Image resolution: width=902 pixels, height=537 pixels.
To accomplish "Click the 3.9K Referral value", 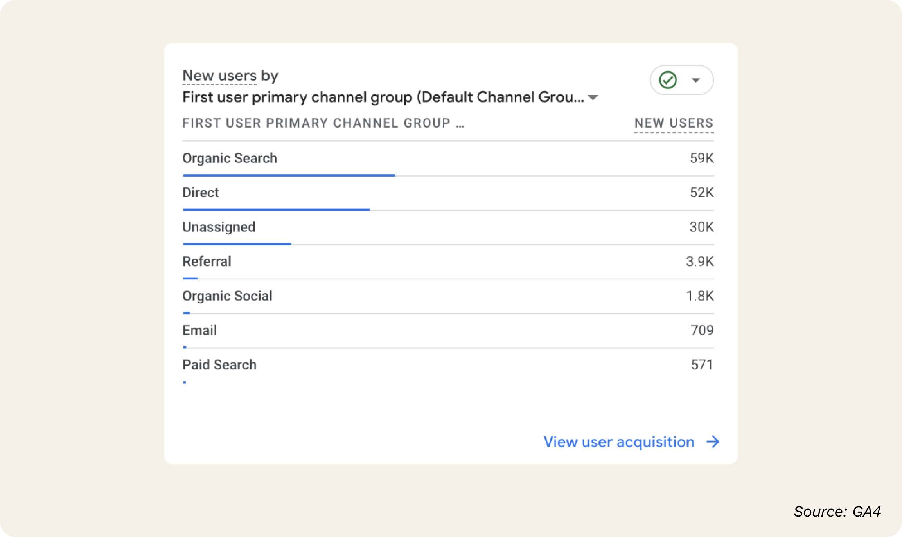I will [x=700, y=261].
